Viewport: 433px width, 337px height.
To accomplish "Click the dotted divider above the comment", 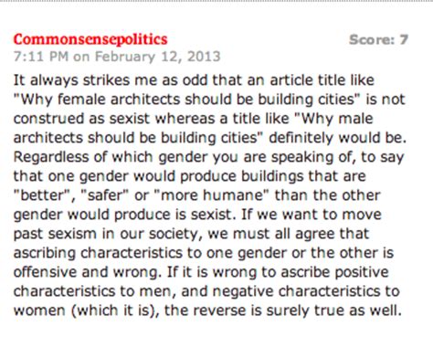I will (216, 1).
